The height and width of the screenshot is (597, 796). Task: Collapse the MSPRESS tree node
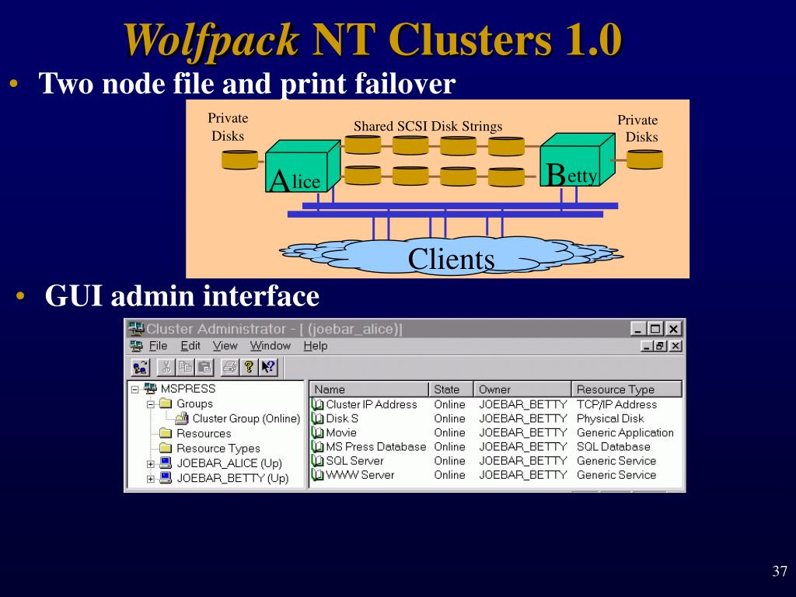[134, 390]
